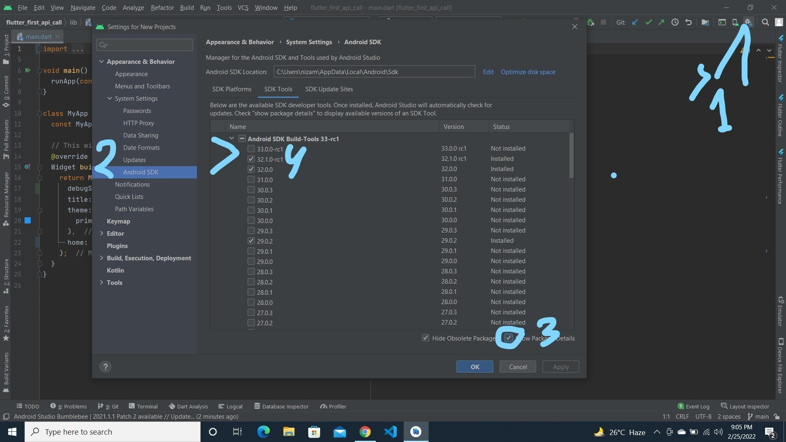
Task: Enable the 33.0.0-rc1 SDK build tool
Action: click(251, 149)
